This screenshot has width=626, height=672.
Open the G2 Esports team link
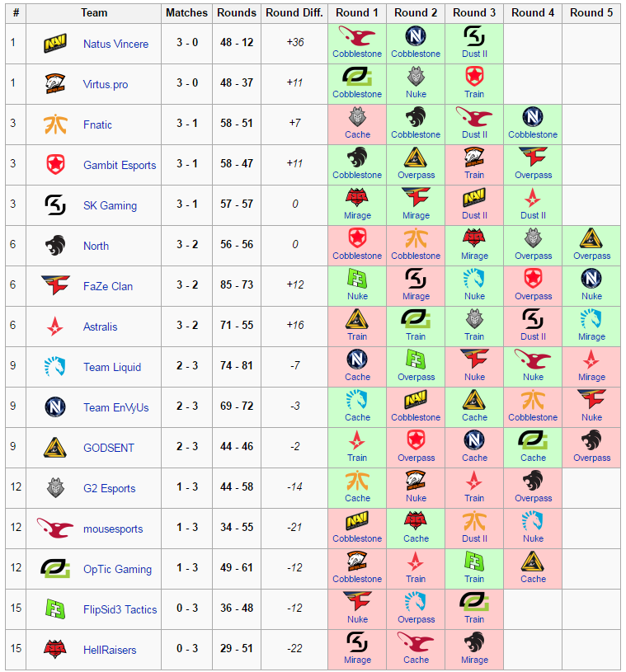point(109,488)
